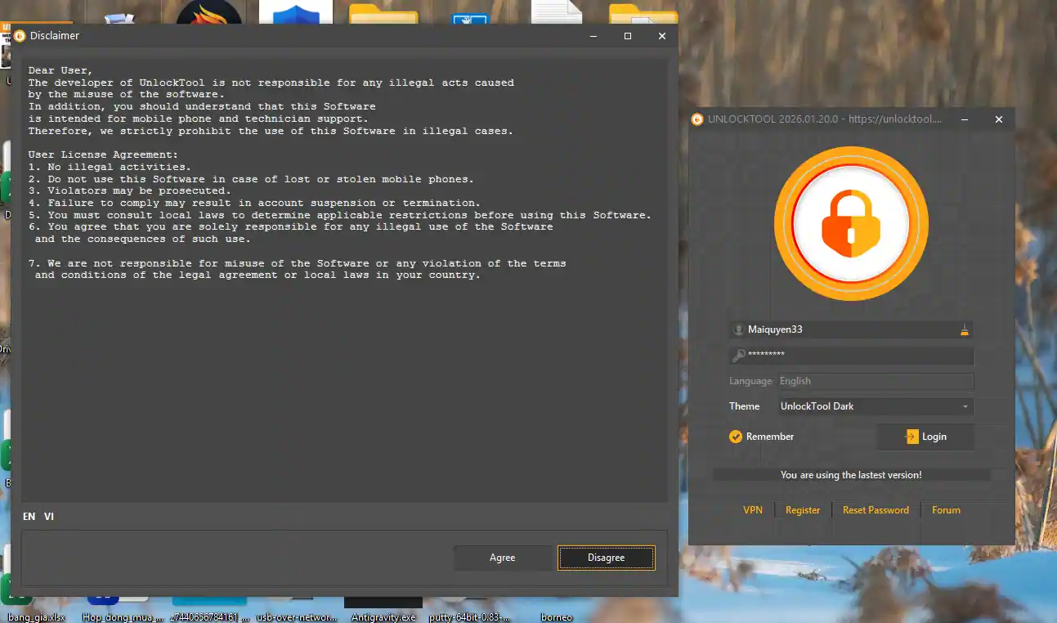Open the Language selector showing English
Screen dimensions: 1057x623
[875, 381]
